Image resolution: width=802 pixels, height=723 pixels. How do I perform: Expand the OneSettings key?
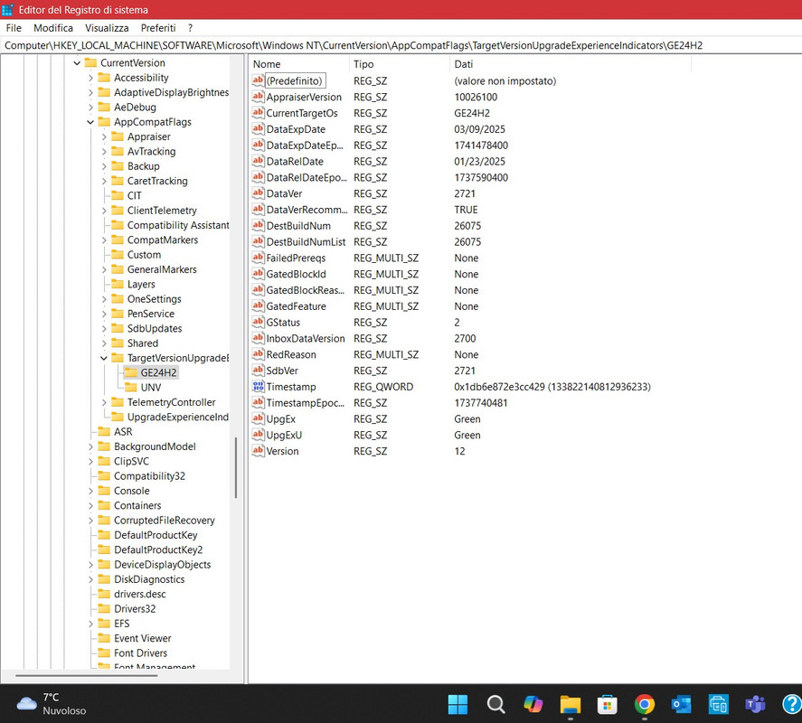tap(104, 299)
